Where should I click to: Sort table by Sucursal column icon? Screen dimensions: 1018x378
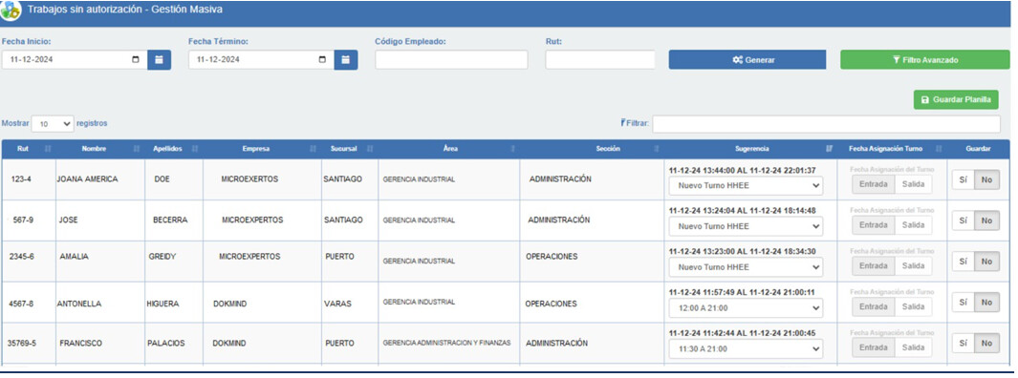click(x=370, y=149)
